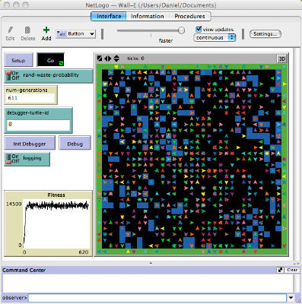
Task: Click the debugger-turtle-id input field
Action: [x=38, y=125]
